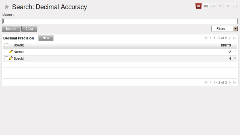Edit the Special row with pencil icon

point(11,58)
